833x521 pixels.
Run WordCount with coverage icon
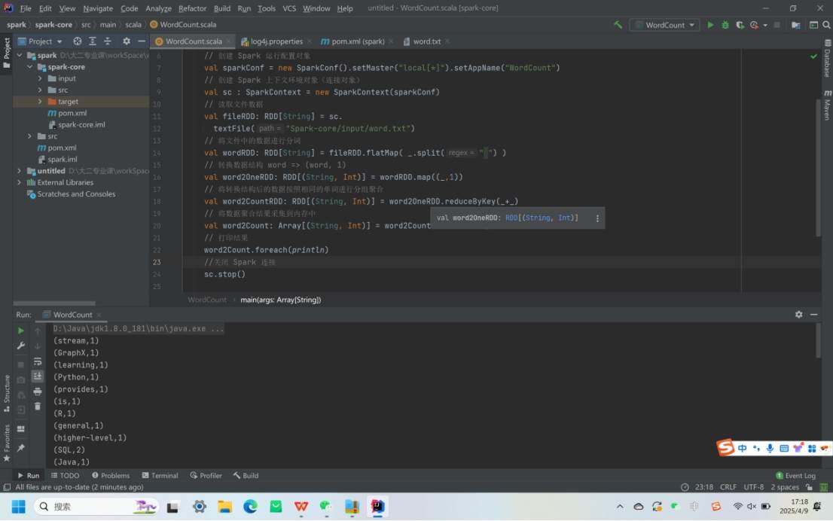[740, 24]
